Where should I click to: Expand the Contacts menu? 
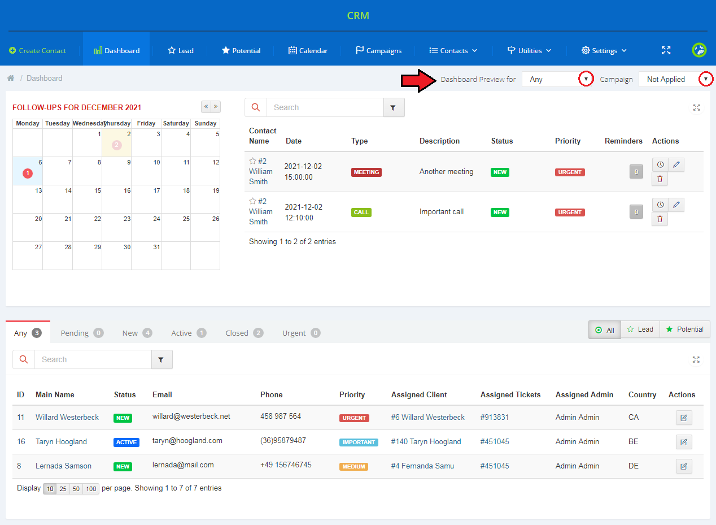[x=453, y=50]
